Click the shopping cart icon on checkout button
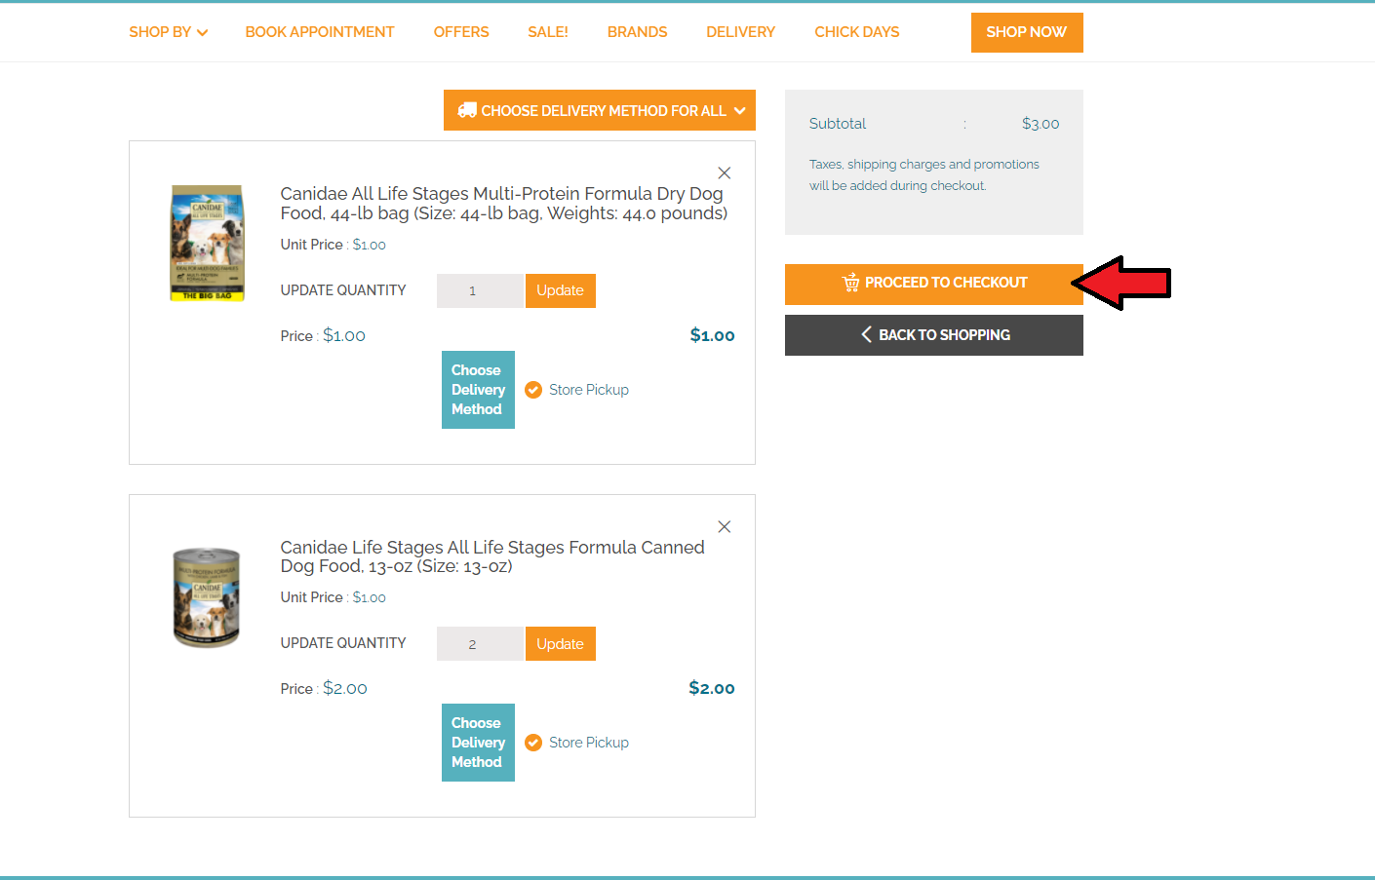 click(x=850, y=283)
